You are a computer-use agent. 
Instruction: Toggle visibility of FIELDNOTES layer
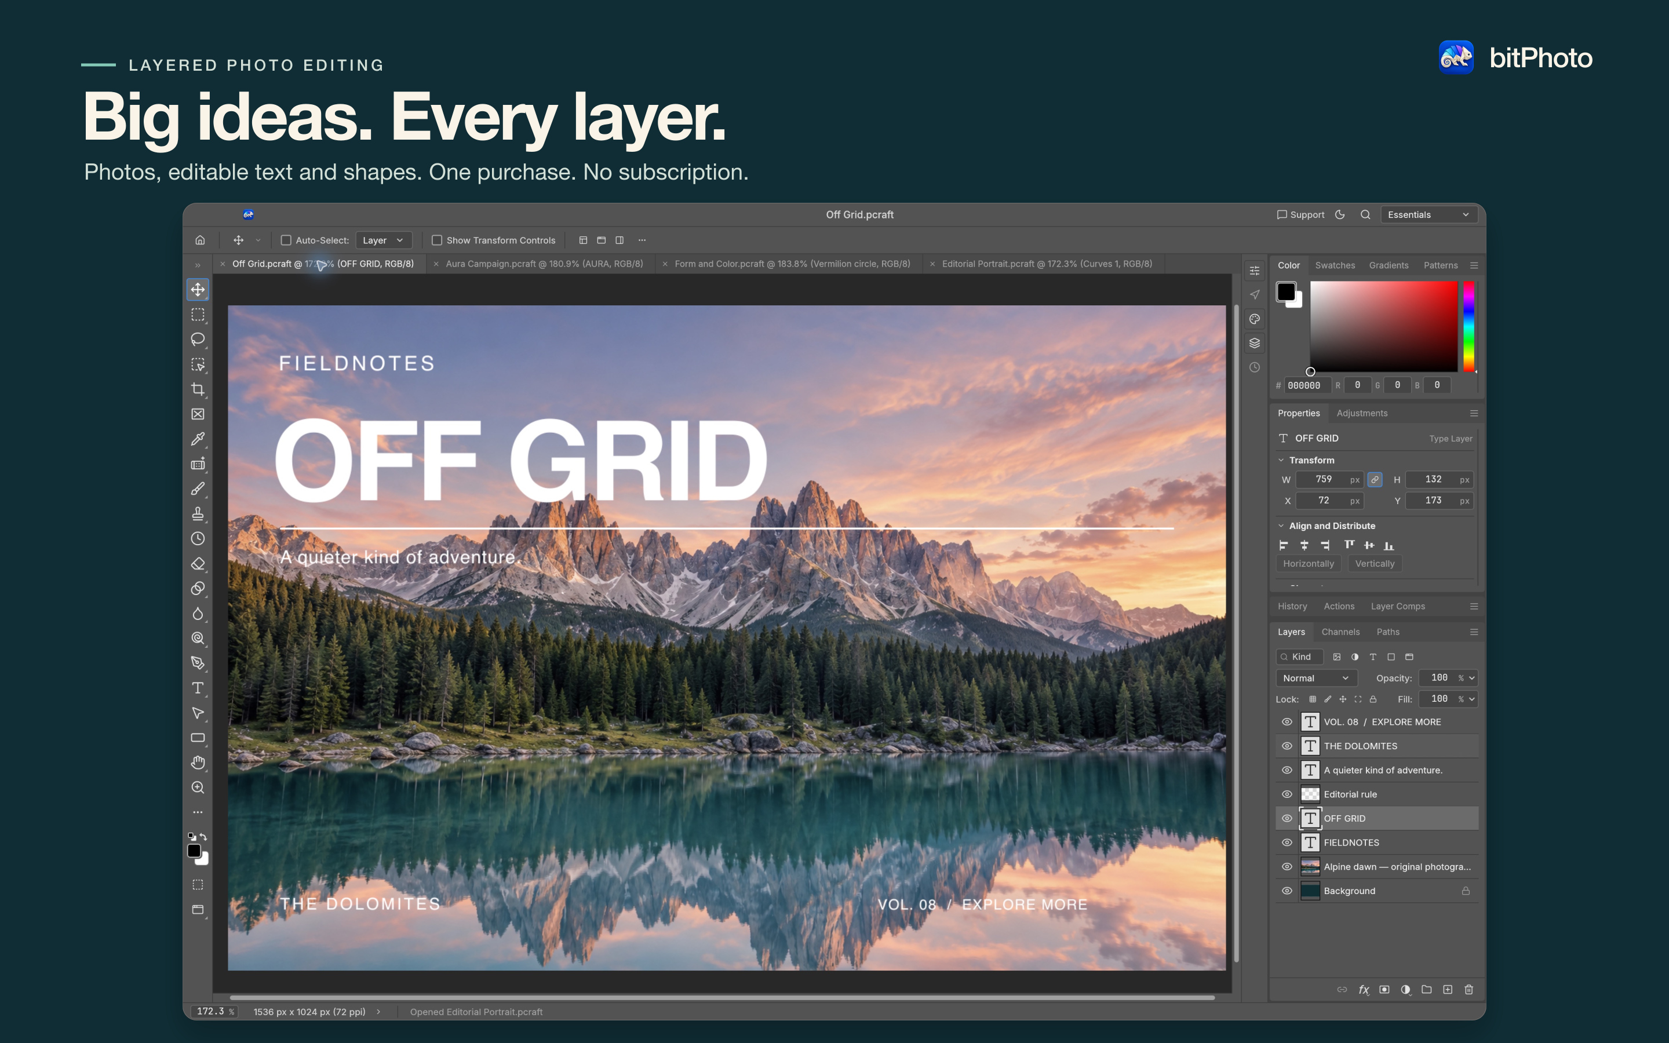[1287, 843]
